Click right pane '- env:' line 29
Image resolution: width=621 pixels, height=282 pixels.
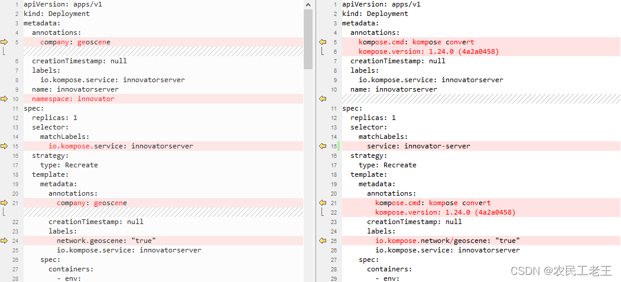(388, 278)
